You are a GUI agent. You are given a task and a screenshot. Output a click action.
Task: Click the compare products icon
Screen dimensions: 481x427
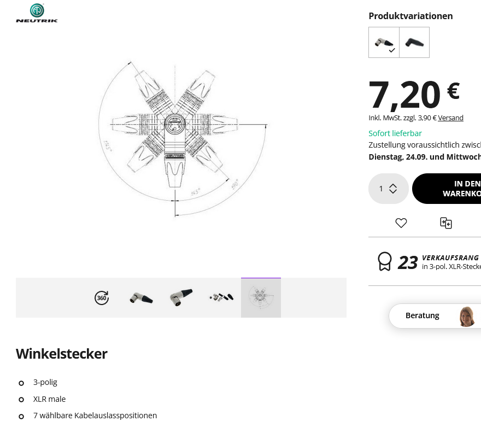[445, 223]
